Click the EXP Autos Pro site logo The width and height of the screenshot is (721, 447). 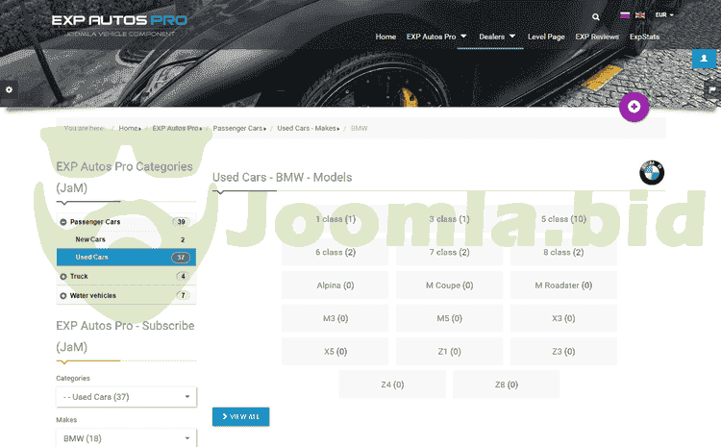click(x=119, y=25)
